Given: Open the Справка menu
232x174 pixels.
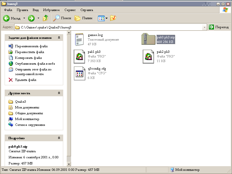Looking at the screenshot, I should pyautogui.click(x=87, y=10).
